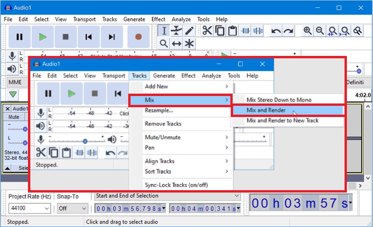This screenshot has height=227, width=373.
Task: Click Undo arrow in the enlarged inset
Action: 111,152
